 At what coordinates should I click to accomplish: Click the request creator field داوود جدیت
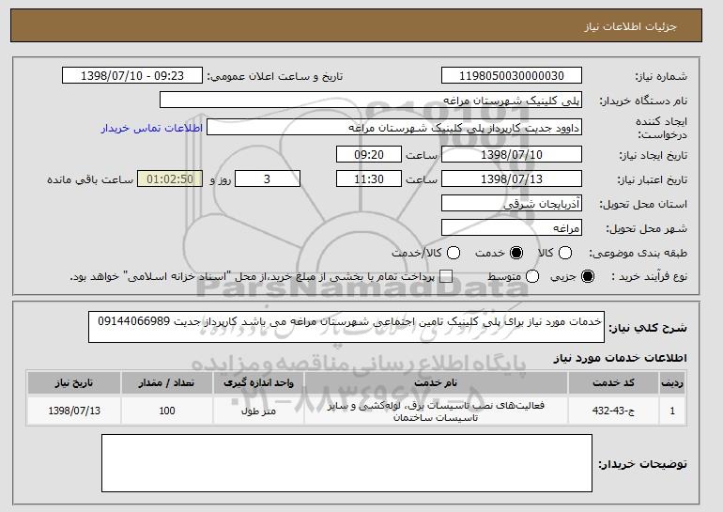(x=394, y=128)
